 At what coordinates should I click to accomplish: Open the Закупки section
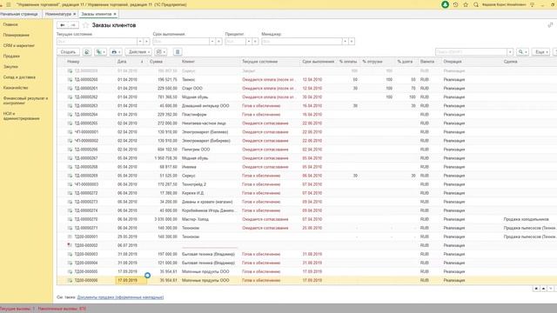10,67
